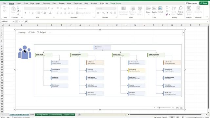Toggle Bold formatting
The image size is (210, 118).
pyautogui.click(x=26, y=13)
